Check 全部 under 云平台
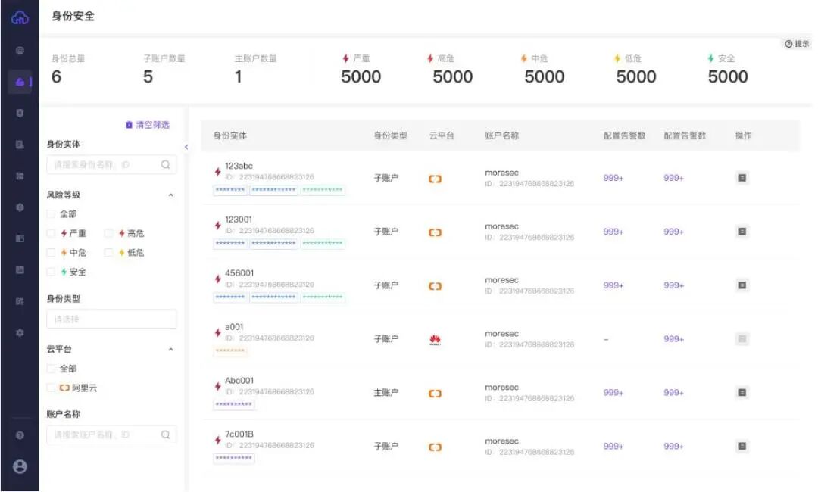Viewport: 818px width, 492px height. [52, 369]
